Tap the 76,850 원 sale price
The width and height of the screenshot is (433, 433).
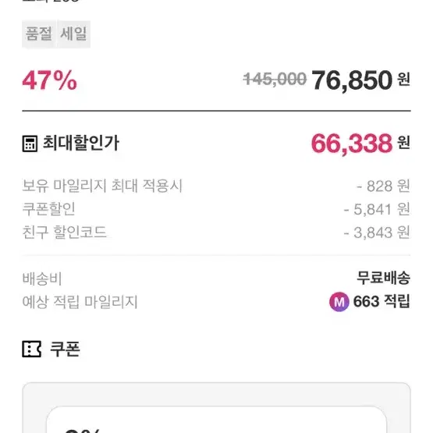point(360,80)
